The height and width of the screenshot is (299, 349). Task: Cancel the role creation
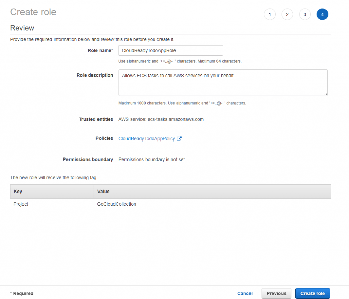pyautogui.click(x=245, y=293)
